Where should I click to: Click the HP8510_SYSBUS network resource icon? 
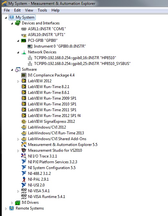30,64
